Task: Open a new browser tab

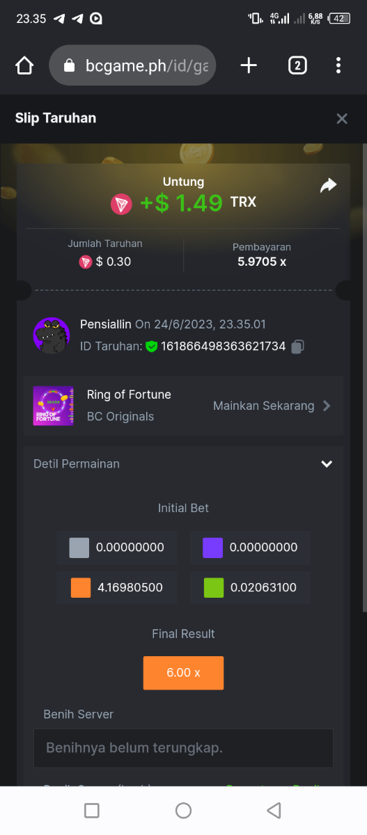Action: [249, 65]
